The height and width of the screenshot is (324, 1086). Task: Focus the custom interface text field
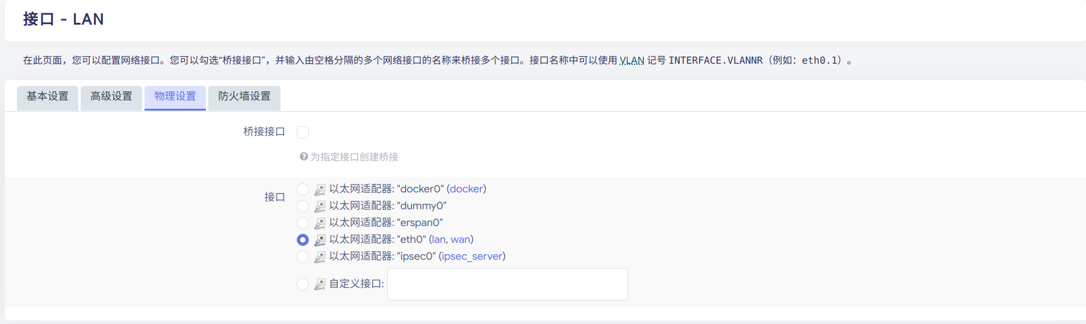[507, 284]
